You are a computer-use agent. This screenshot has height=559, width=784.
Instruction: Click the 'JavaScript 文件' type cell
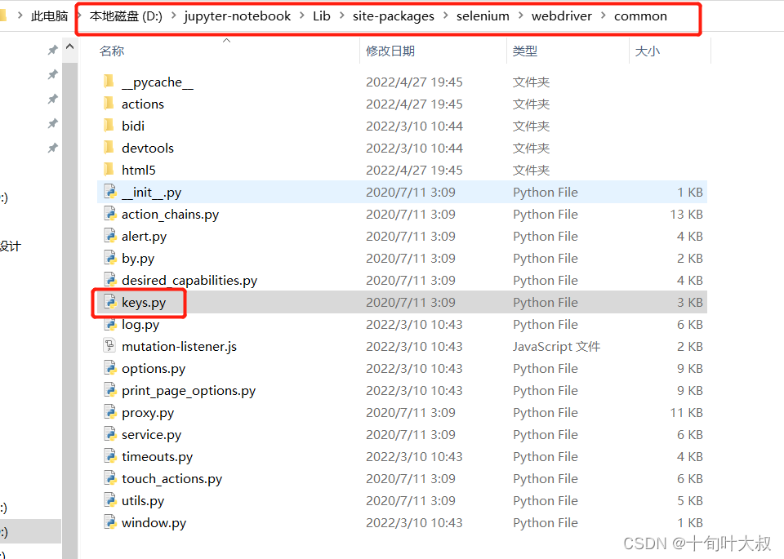point(556,346)
